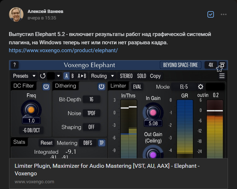Toggle the TP true-peak button
Viewport: 237px width, 189px height.
click(x=101, y=143)
